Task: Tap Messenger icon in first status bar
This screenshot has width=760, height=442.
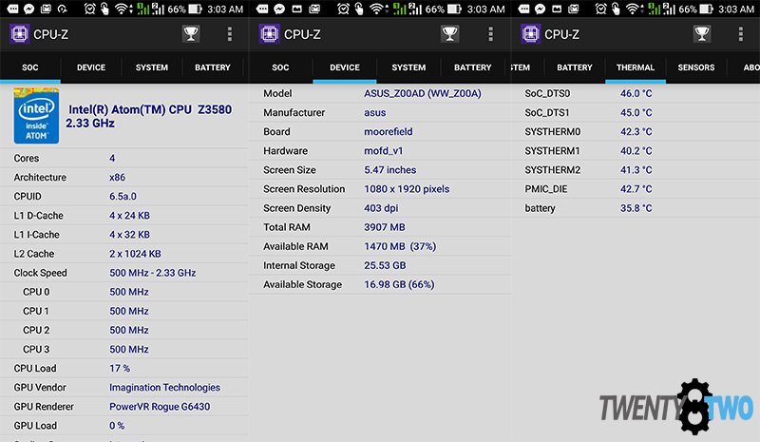Action: pos(29,9)
